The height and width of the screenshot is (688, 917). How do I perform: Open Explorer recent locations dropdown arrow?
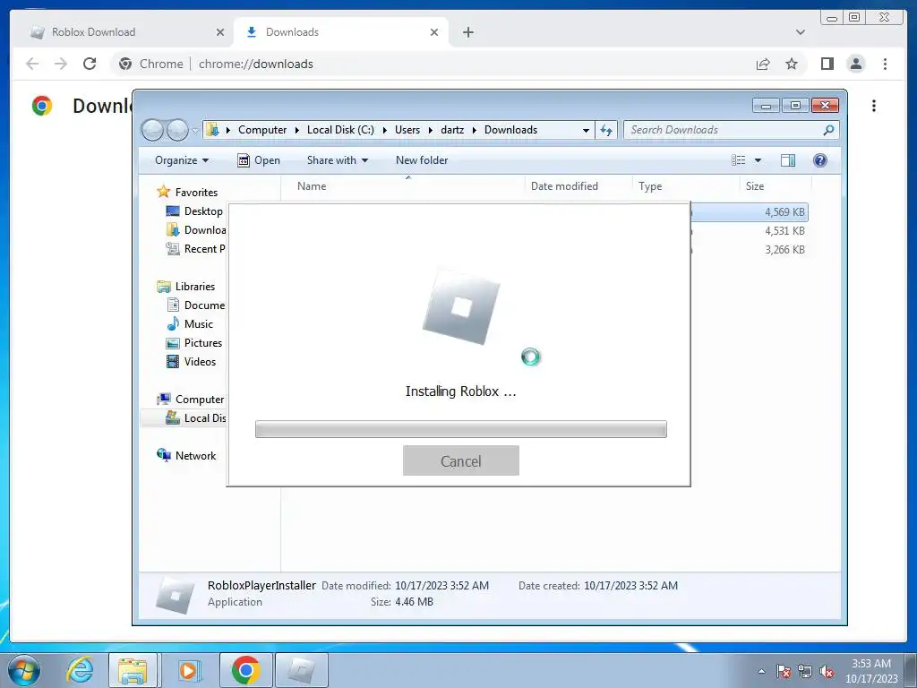point(194,131)
